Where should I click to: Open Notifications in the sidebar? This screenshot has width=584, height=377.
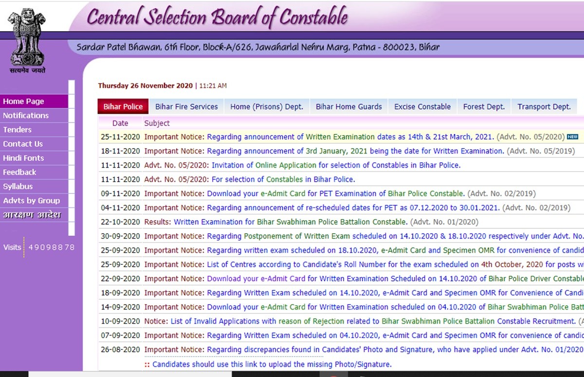(x=26, y=116)
